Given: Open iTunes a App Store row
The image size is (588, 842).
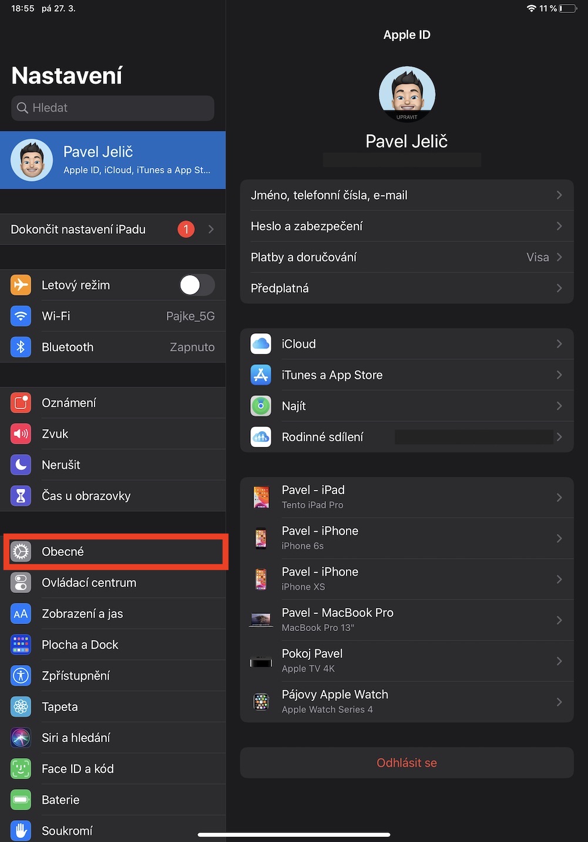Looking at the screenshot, I should point(406,375).
